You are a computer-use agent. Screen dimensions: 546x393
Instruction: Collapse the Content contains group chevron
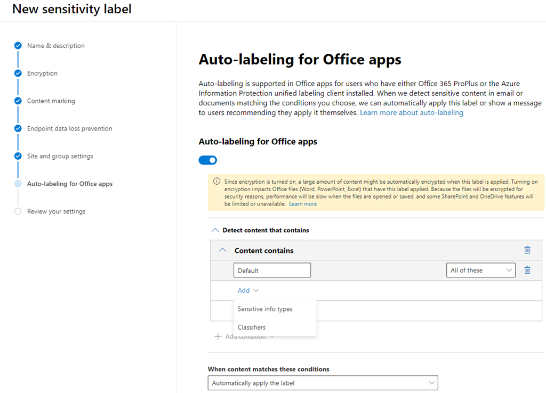pyautogui.click(x=223, y=250)
